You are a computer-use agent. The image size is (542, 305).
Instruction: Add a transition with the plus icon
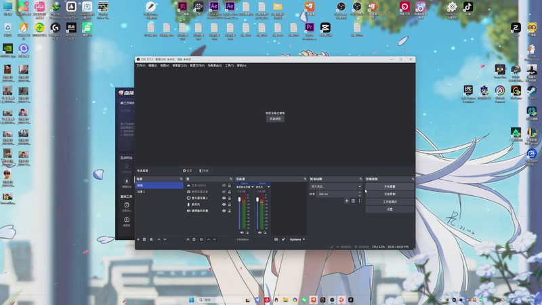point(347,201)
